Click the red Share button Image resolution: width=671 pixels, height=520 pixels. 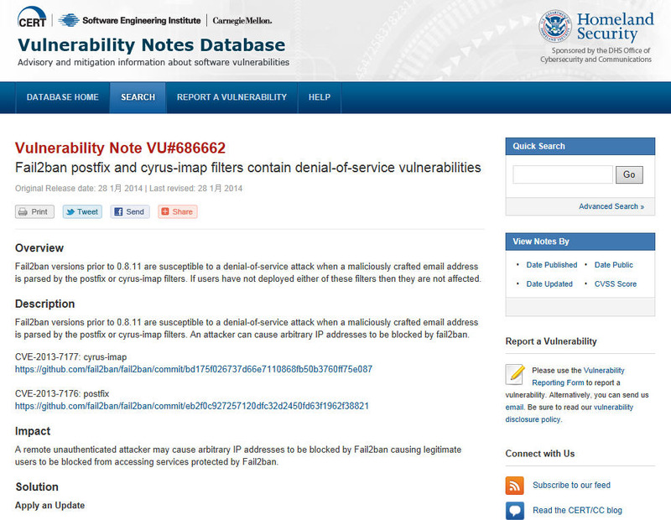[x=177, y=211]
